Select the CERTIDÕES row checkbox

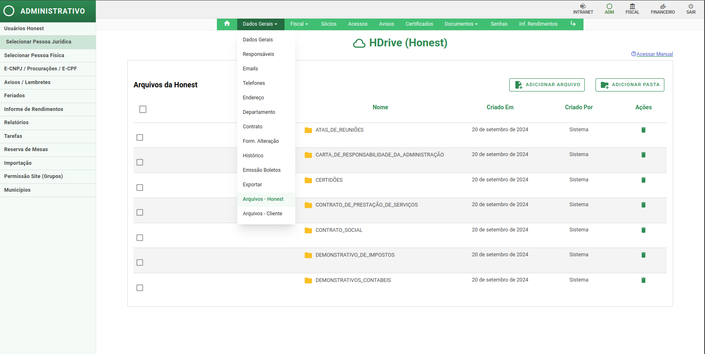coord(140,188)
